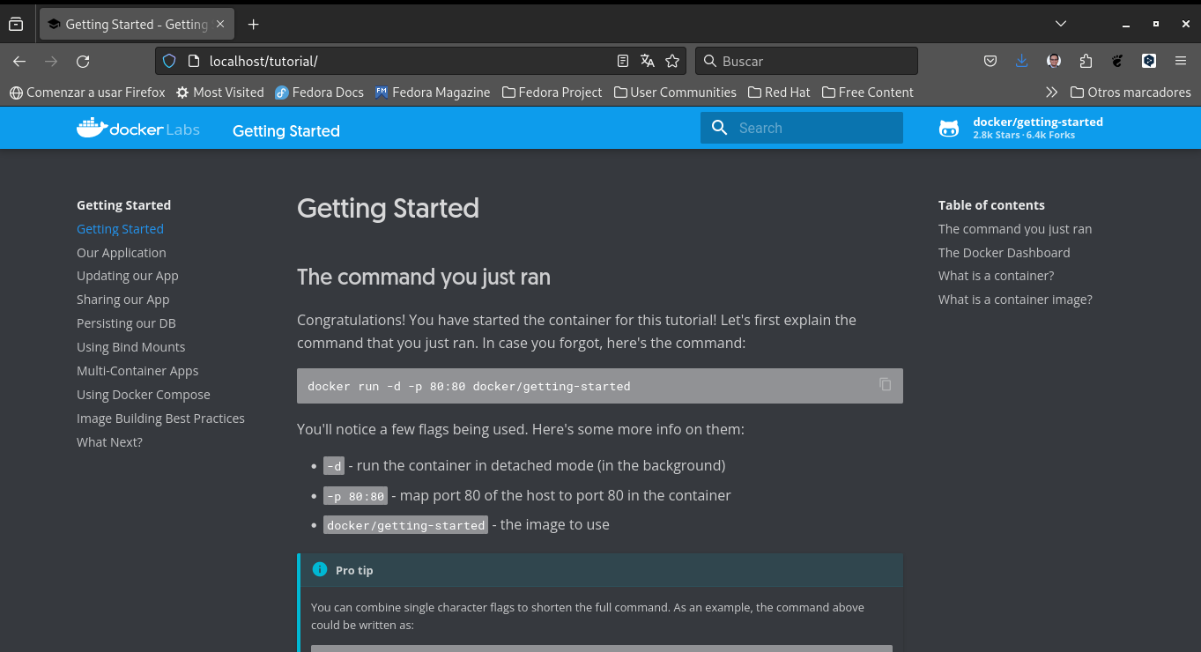Reload the current page
Screen dimensions: 1201x652
83,61
